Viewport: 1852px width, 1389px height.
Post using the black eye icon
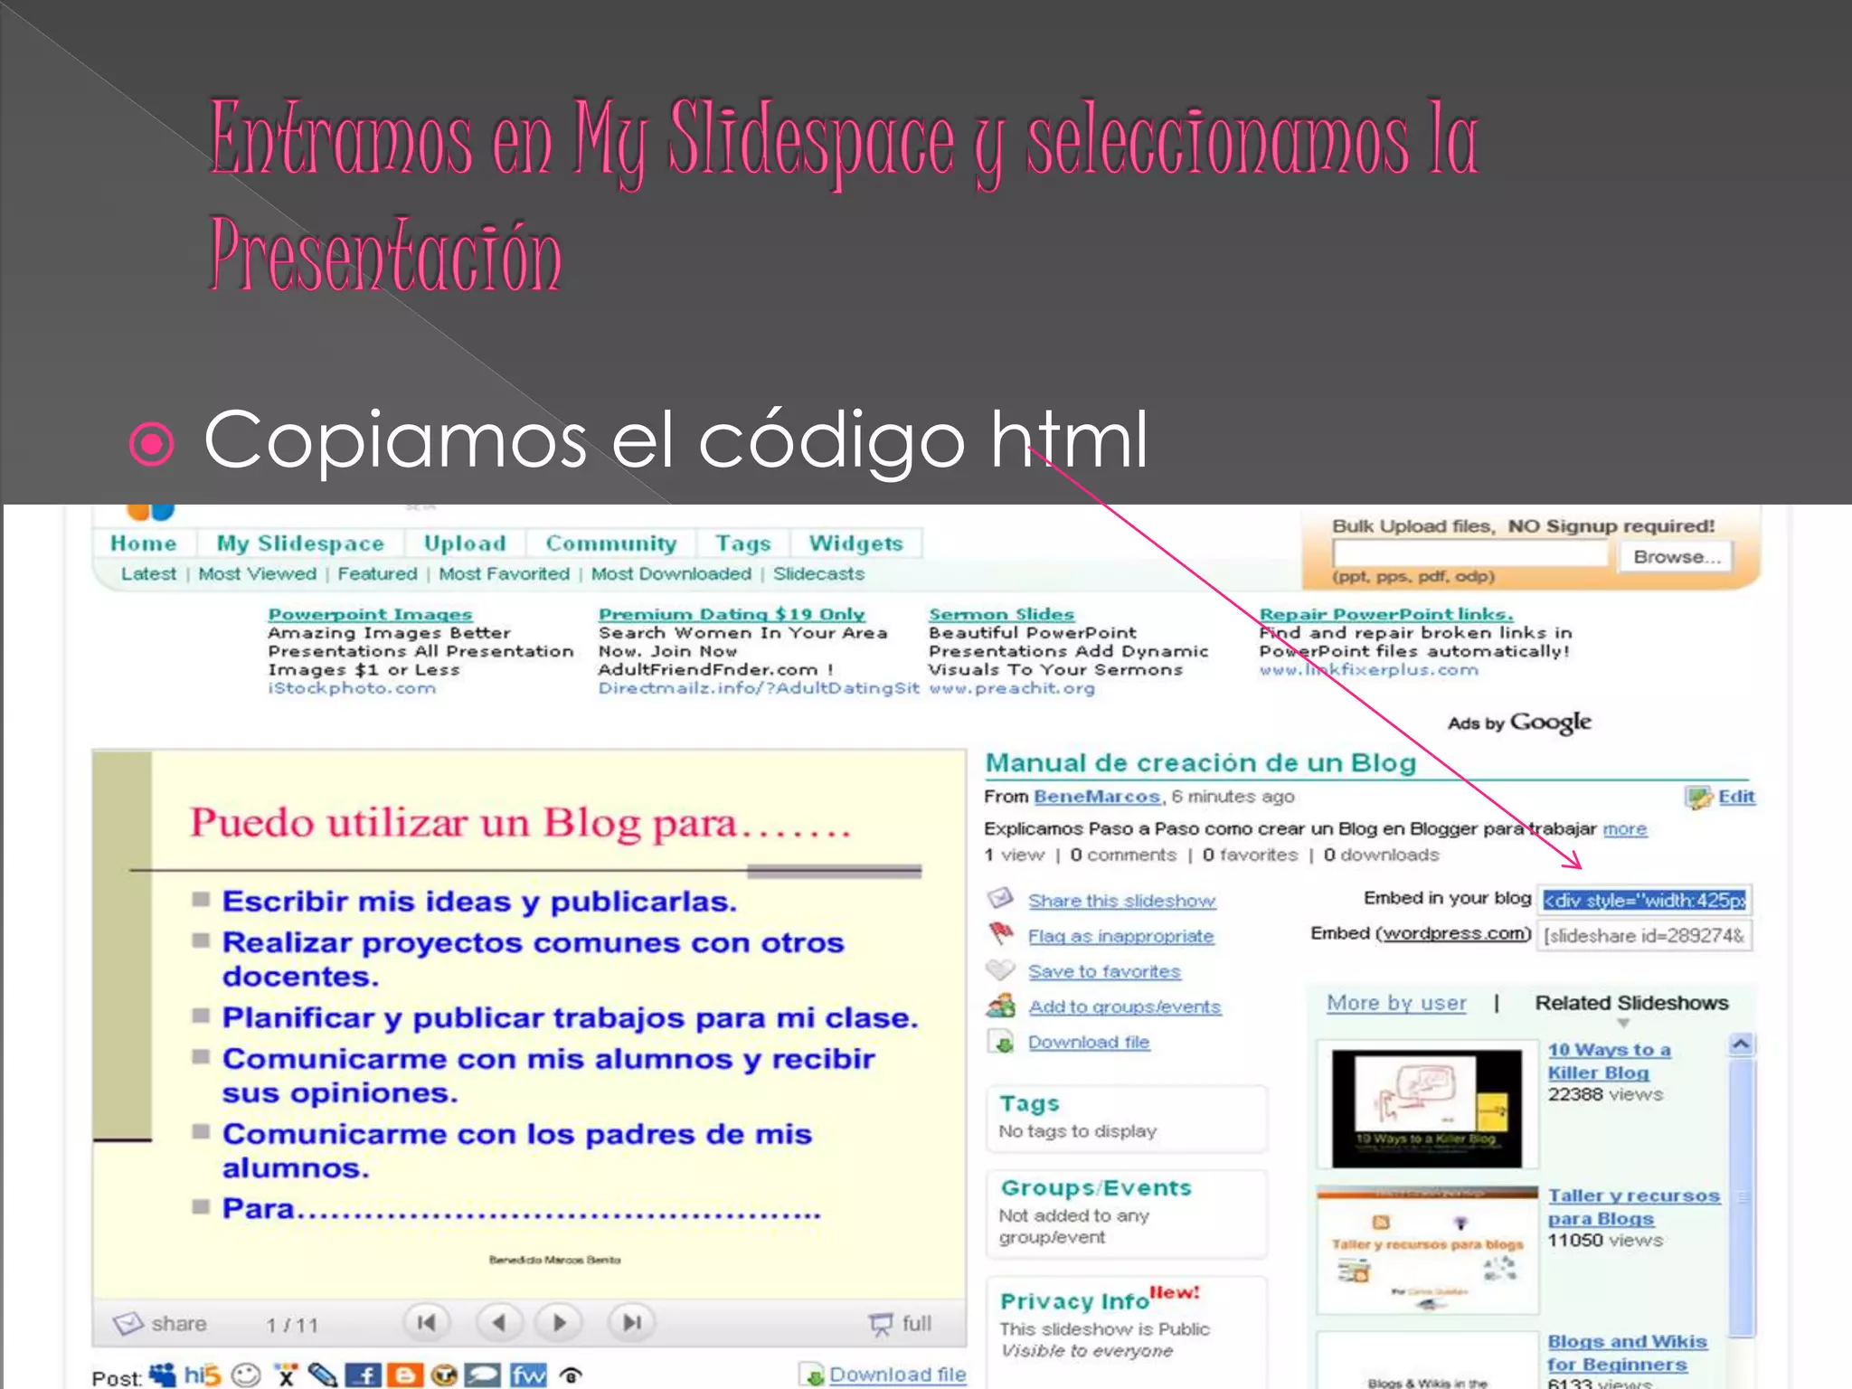[571, 1375]
